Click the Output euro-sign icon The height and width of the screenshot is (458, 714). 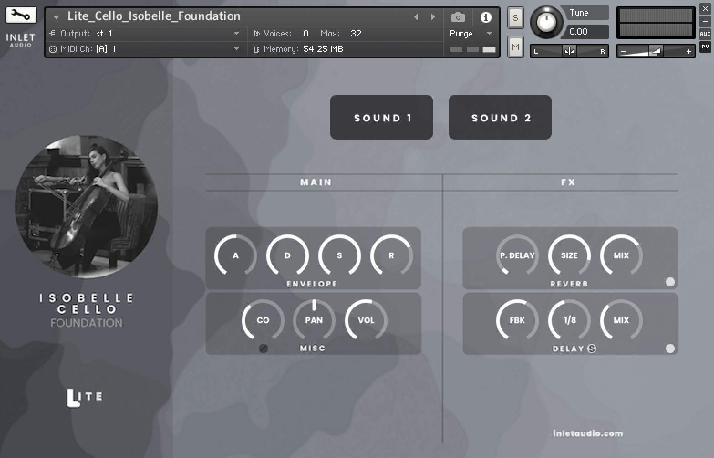52,33
